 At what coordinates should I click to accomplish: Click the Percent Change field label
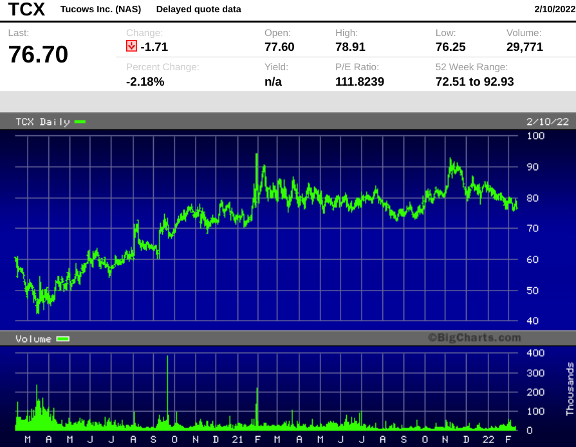[x=163, y=67]
